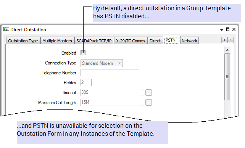Viewport: 245px width, 148px height.
Task: Open Timeout browse ellipsis button
Action: pyautogui.click(x=148, y=93)
